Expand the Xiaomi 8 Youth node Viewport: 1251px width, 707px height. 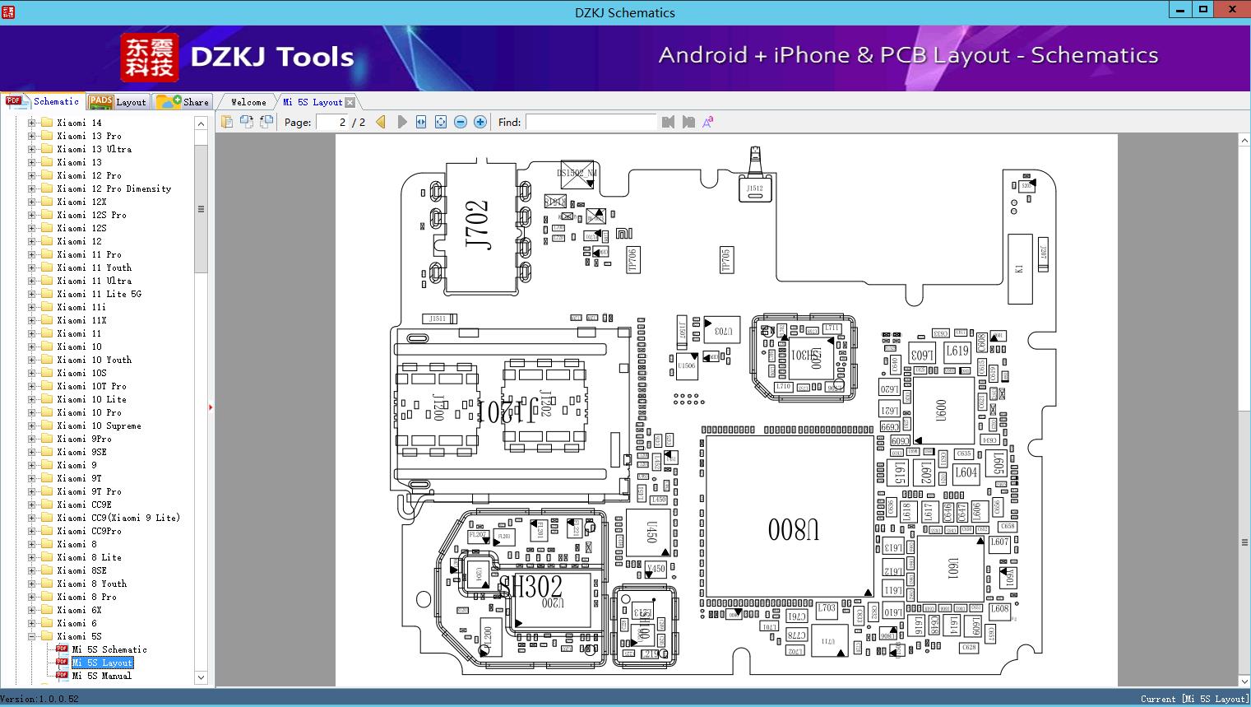(31, 584)
